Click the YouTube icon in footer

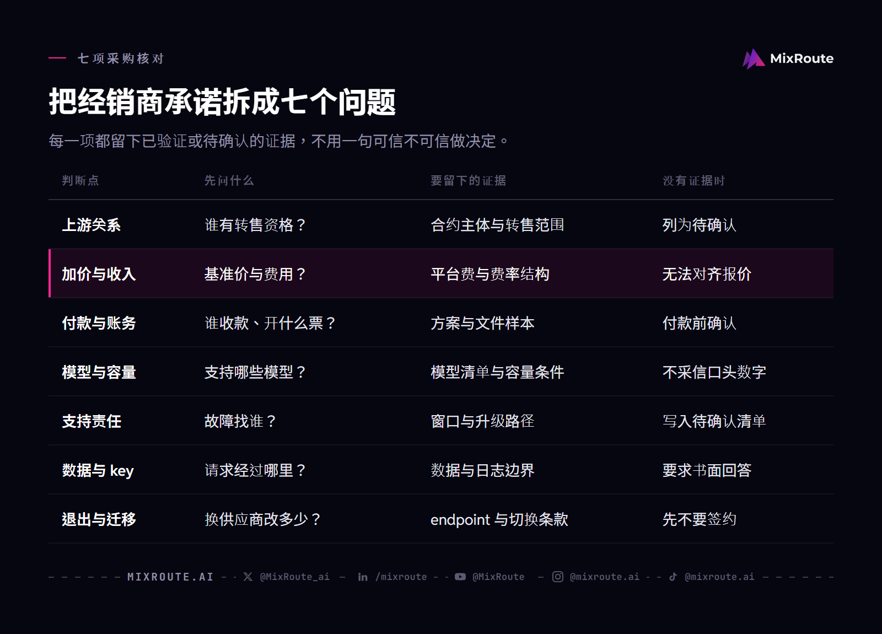coord(460,577)
